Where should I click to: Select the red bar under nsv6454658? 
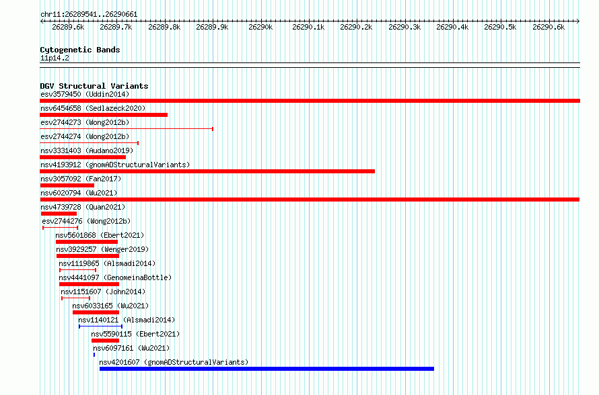tap(104, 115)
